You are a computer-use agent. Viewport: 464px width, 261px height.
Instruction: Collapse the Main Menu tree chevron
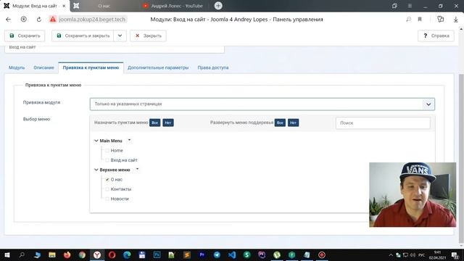pos(96,141)
